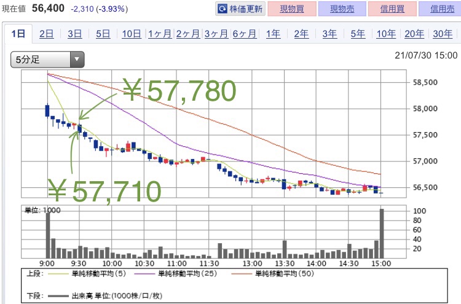This screenshot has height=304, width=461.
Task: Switch to the 1ヶ月 chart range
Action: 160,34
